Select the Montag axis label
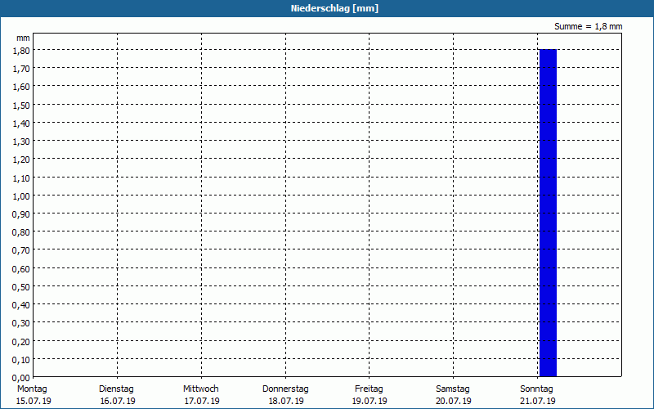The image size is (654, 409). 32,389
